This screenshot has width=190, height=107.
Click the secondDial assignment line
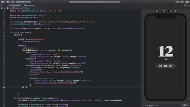coord(43,105)
